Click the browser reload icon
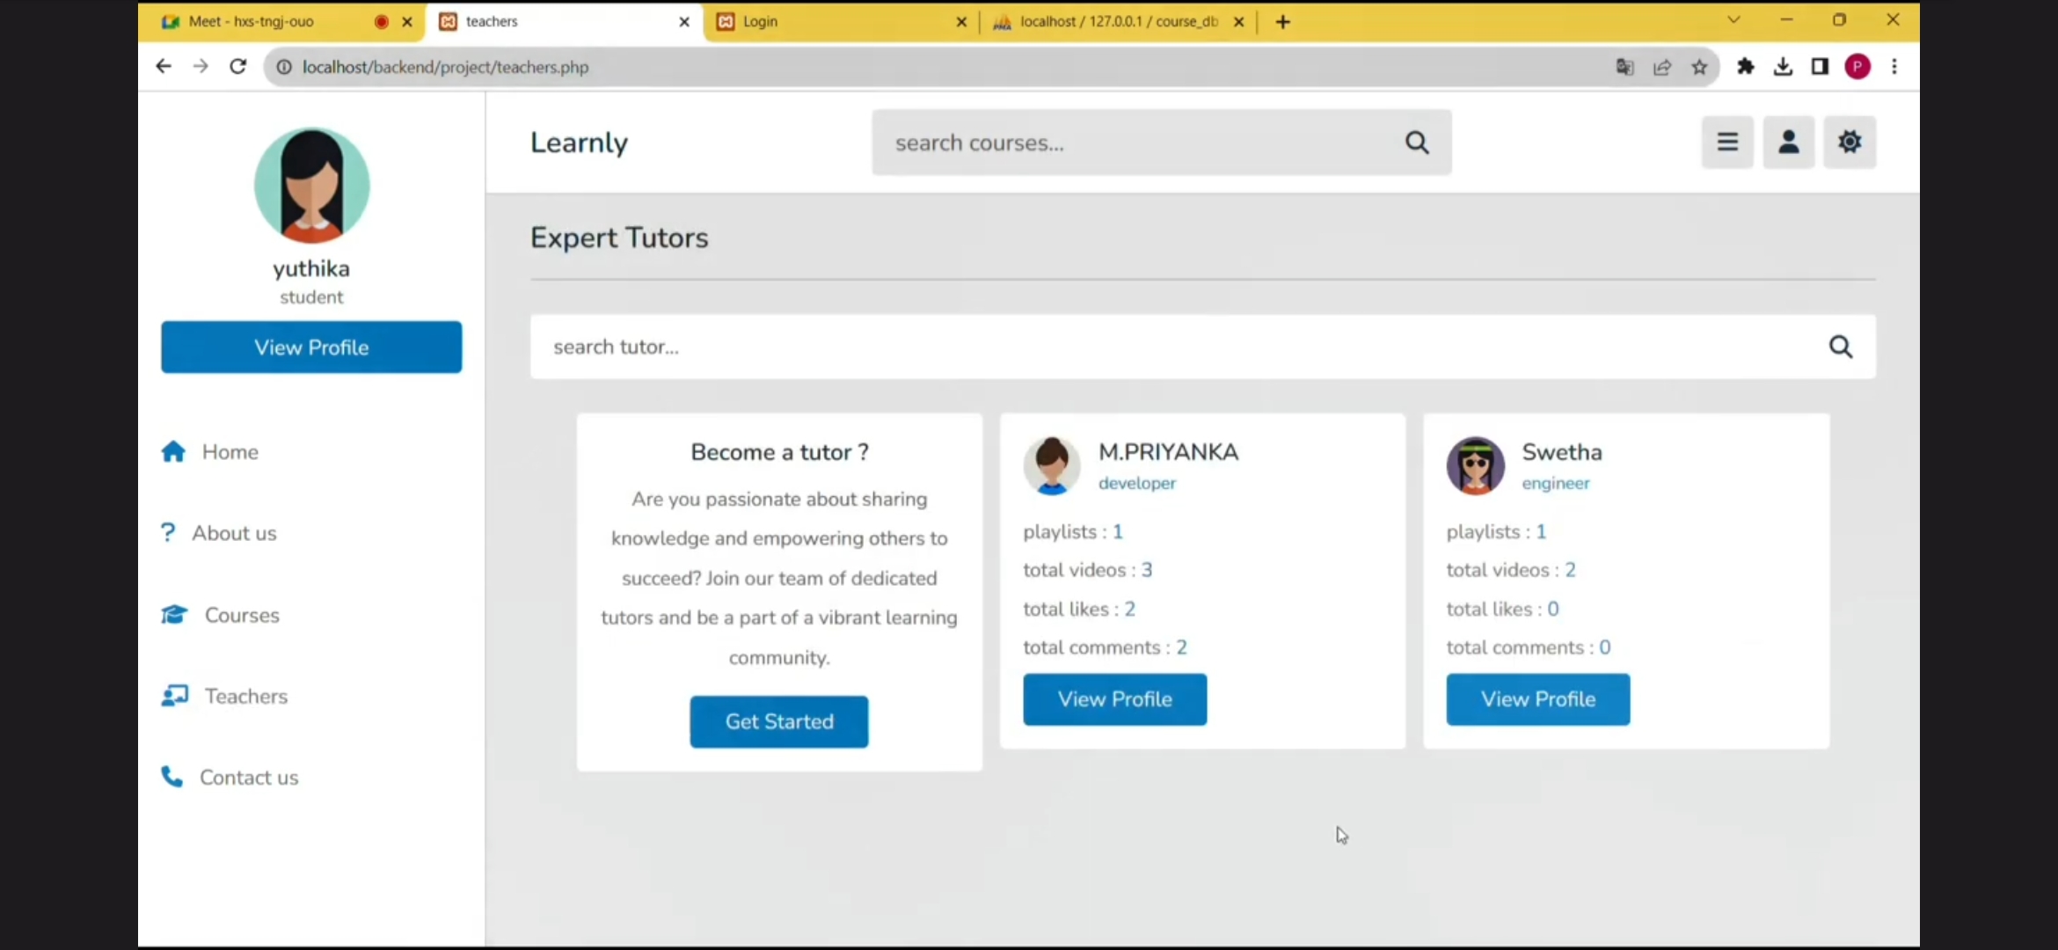 pos(237,67)
